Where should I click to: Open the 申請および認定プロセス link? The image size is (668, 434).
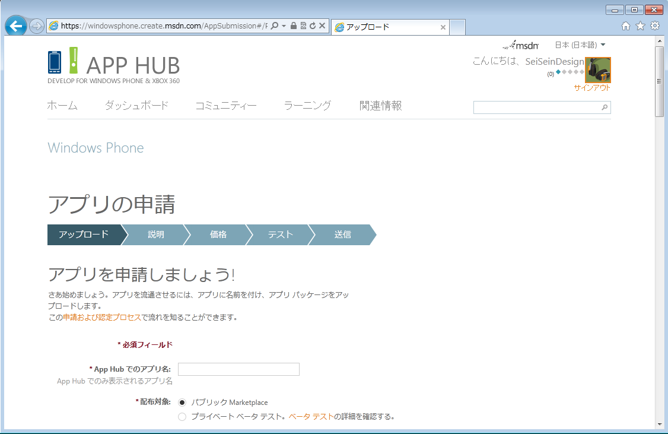102,317
